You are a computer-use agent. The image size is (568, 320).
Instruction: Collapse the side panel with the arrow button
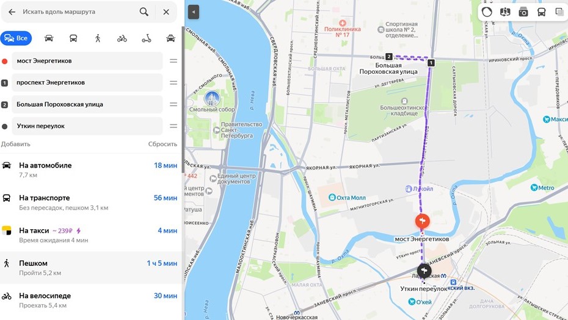194,12
